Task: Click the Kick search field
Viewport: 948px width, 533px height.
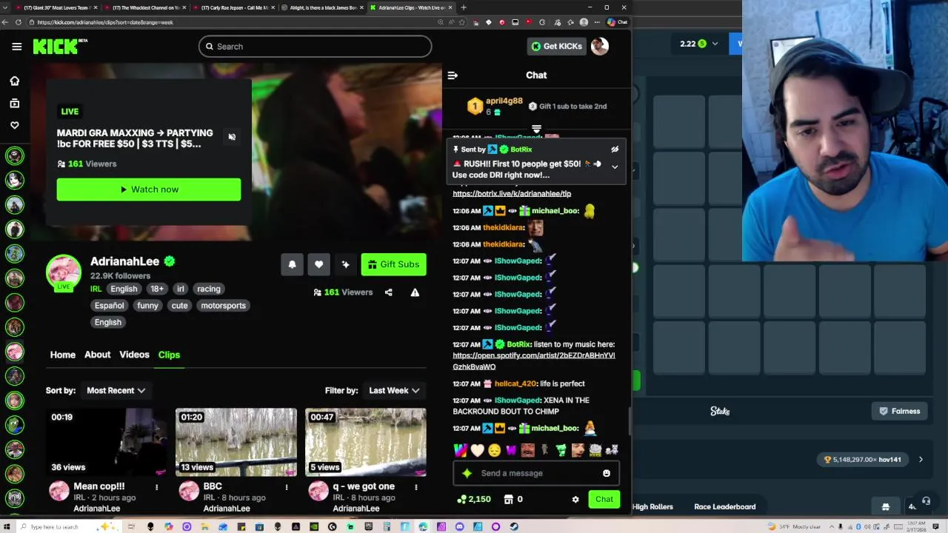Action: (x=315, y=47)
